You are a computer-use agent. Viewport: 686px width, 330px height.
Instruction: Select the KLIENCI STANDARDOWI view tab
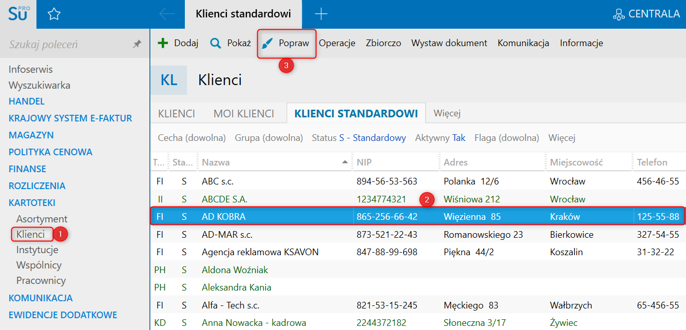click(356, 113)
